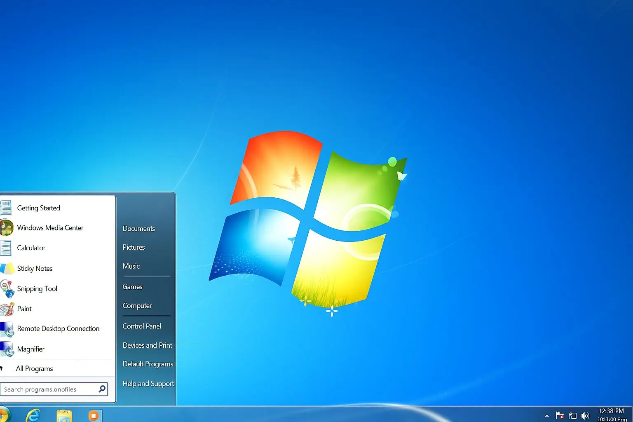Expand the All Programs list
This screenshot has height=422, width=633.
pos(34,368)
